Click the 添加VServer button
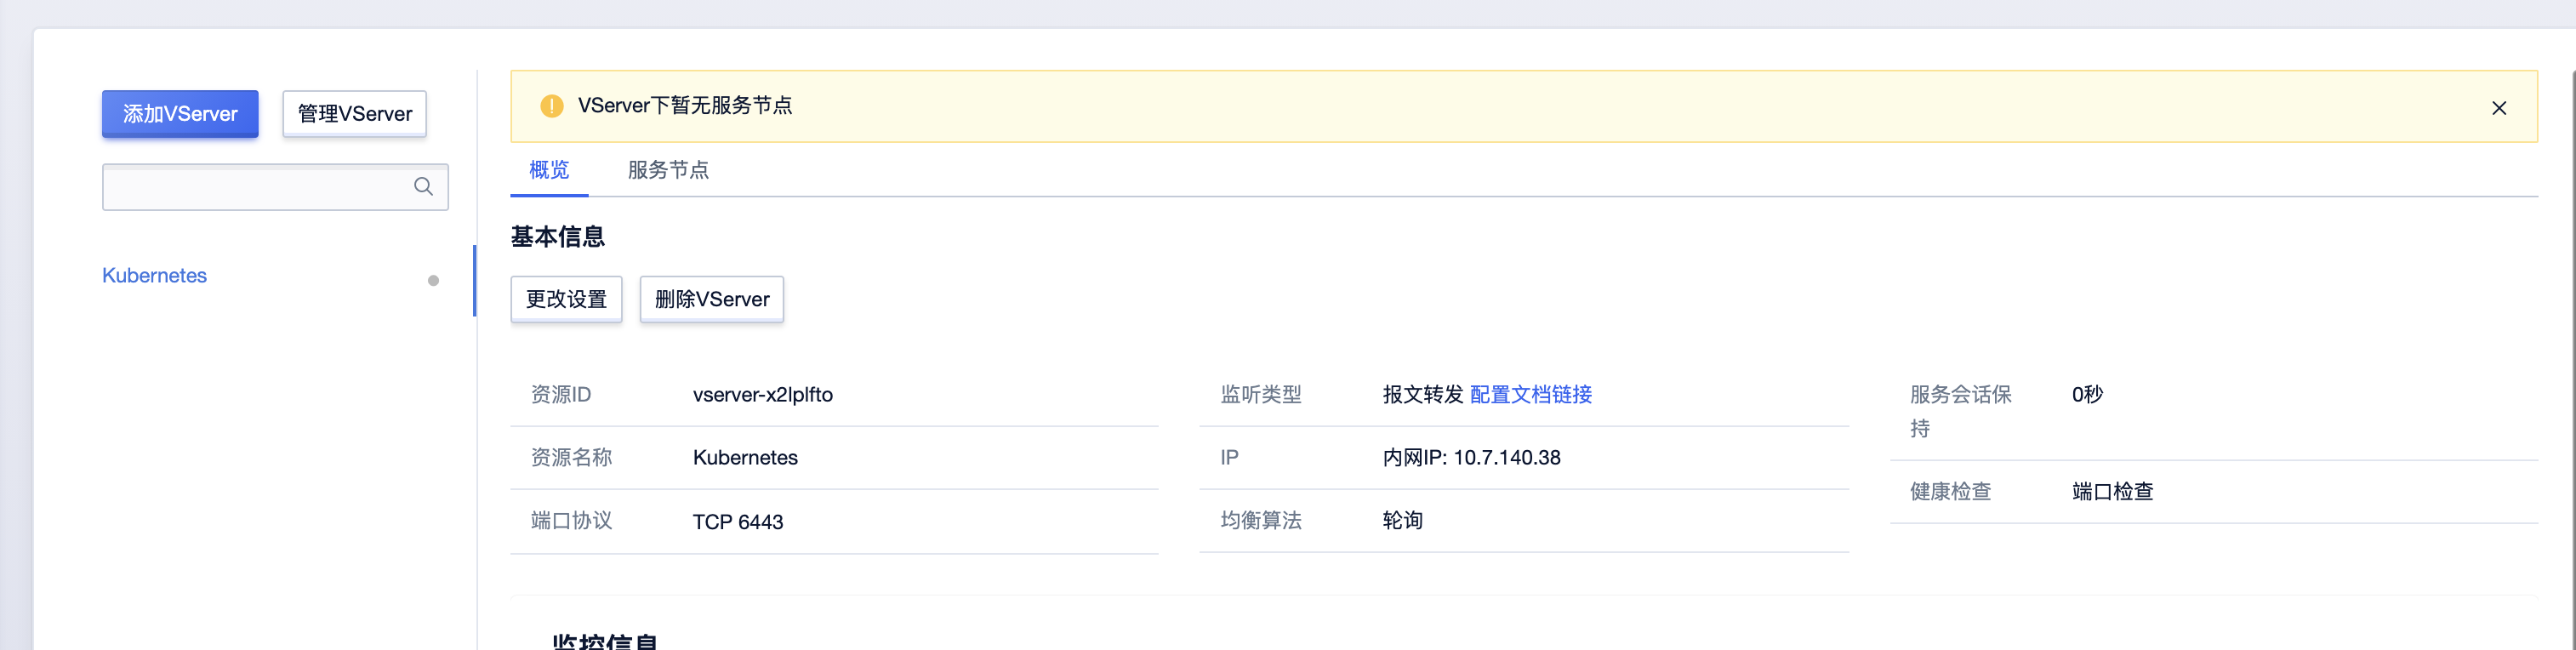This screenshot has height=650, width=2576. [x=180, y=114]
